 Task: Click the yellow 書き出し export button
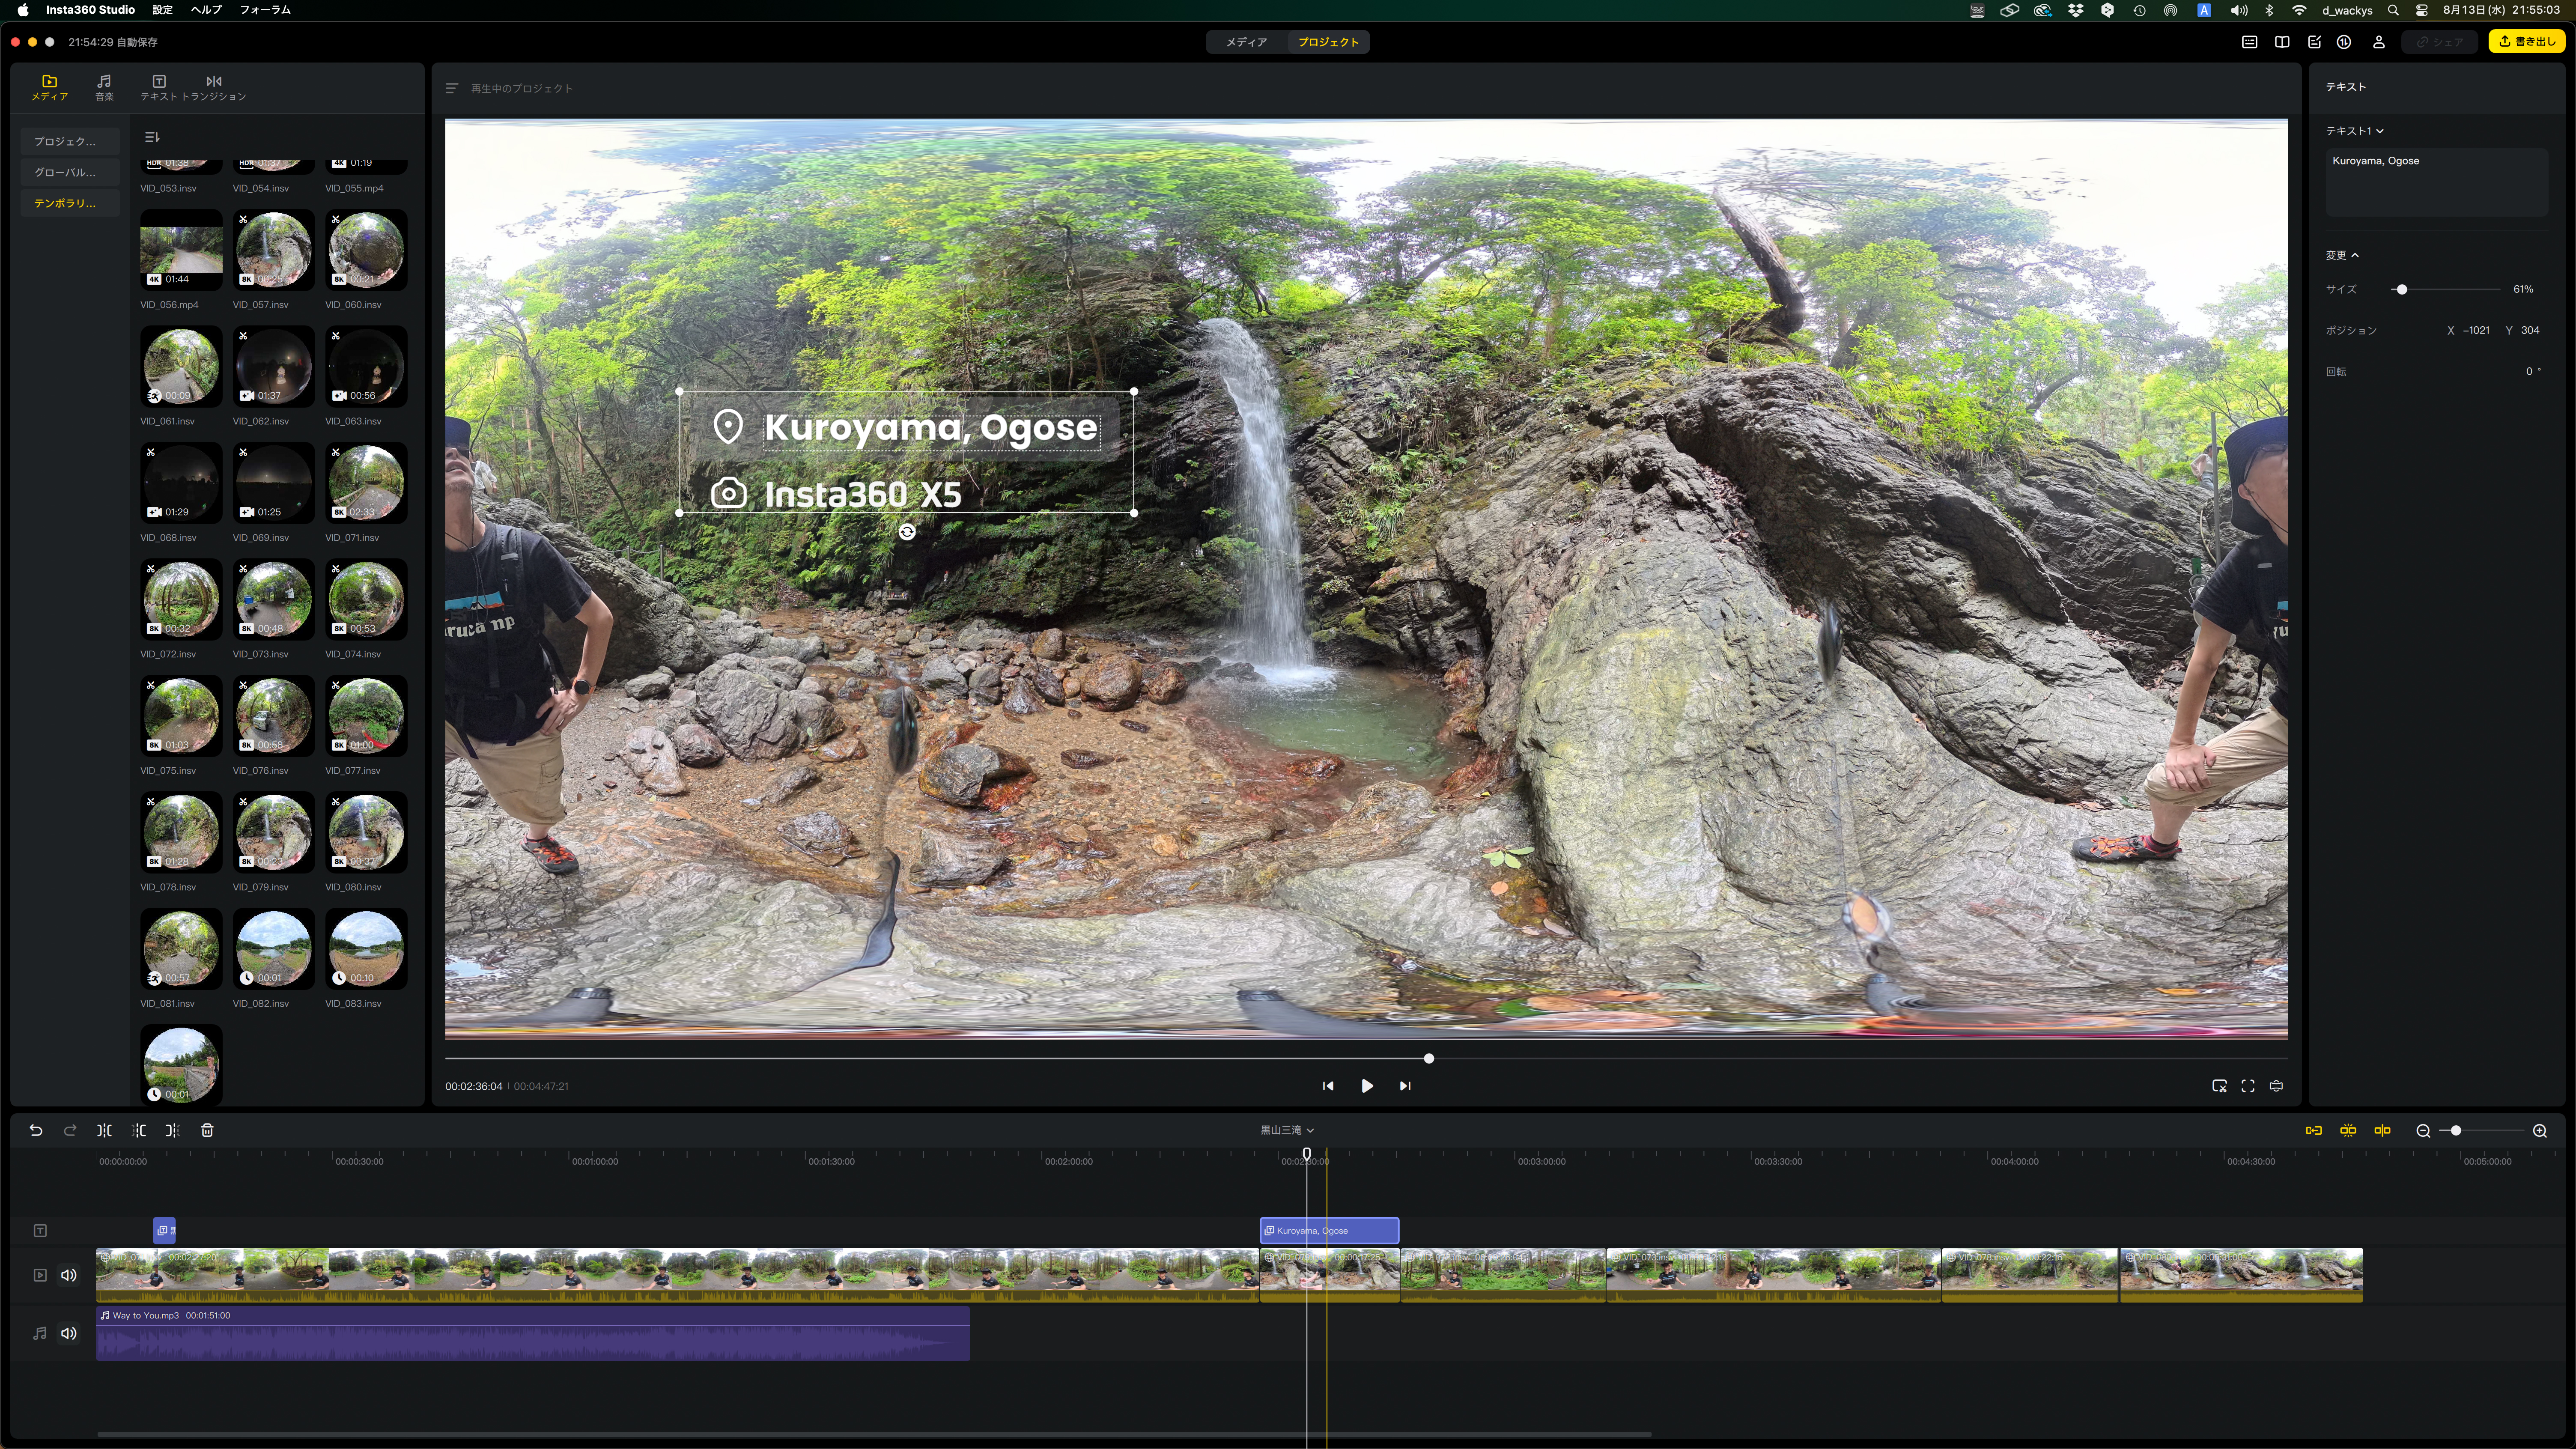[x=2527, y=42]
